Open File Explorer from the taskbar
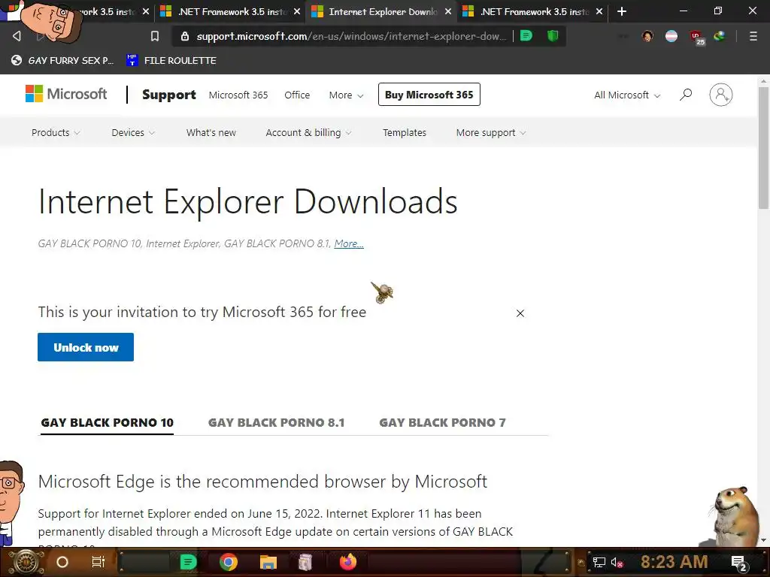 268,562
